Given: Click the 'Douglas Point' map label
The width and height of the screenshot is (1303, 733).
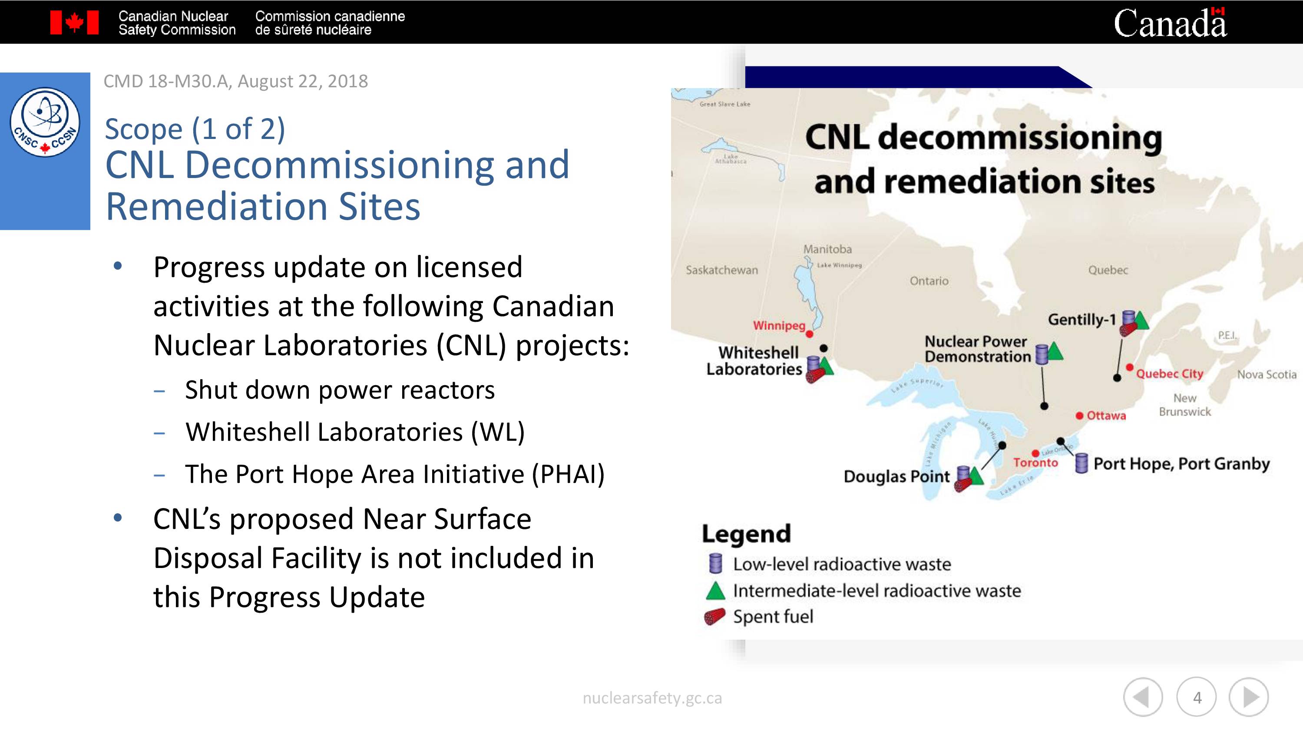Looking at the screenshot, I should 897,476.
